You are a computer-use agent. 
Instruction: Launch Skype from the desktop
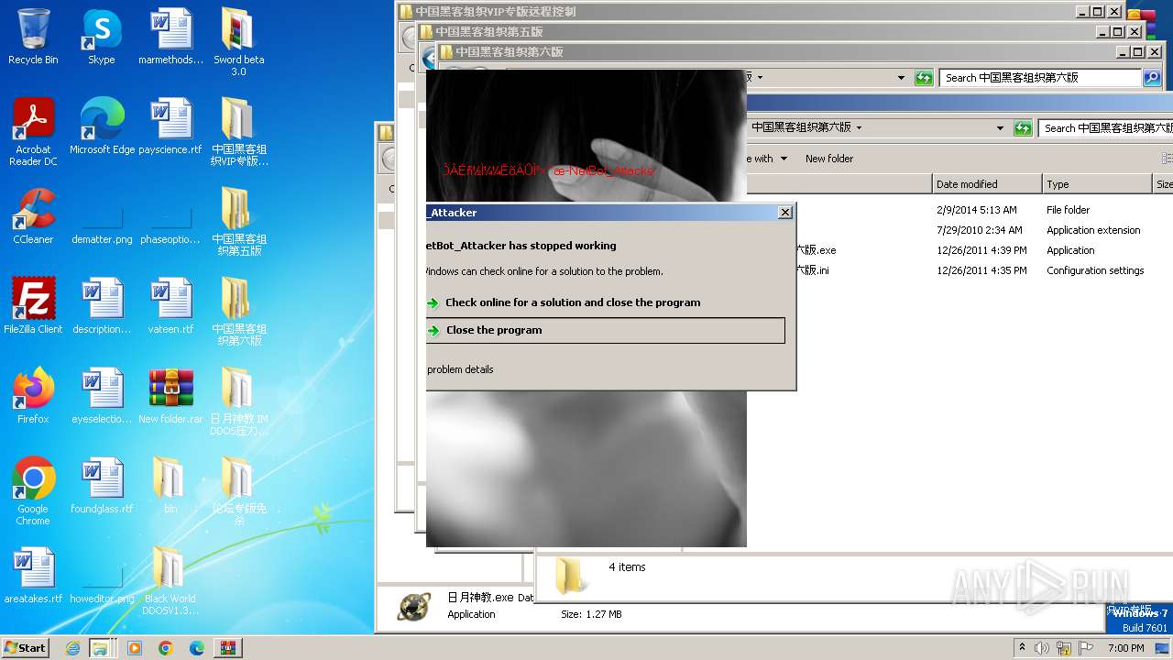(x=101, y=37)
